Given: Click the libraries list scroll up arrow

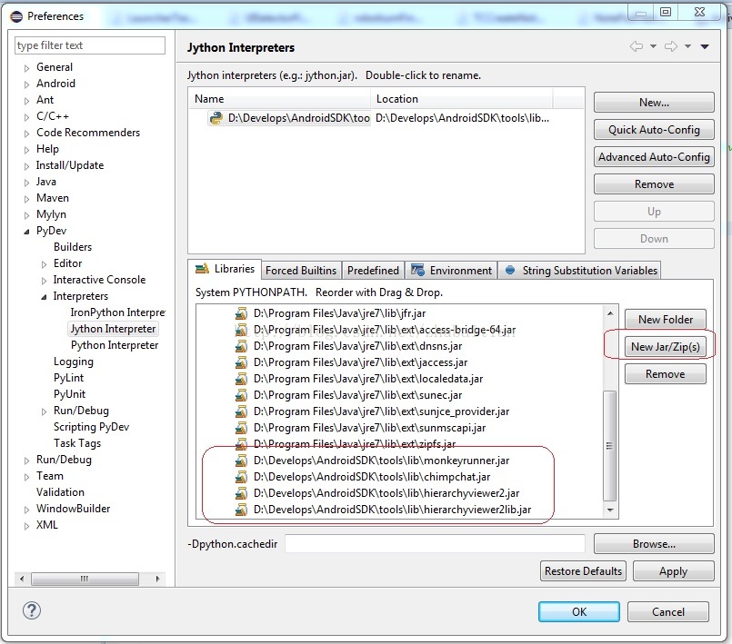Looking at the screenshot, I should pyautogui.click(x=609, y=313).
